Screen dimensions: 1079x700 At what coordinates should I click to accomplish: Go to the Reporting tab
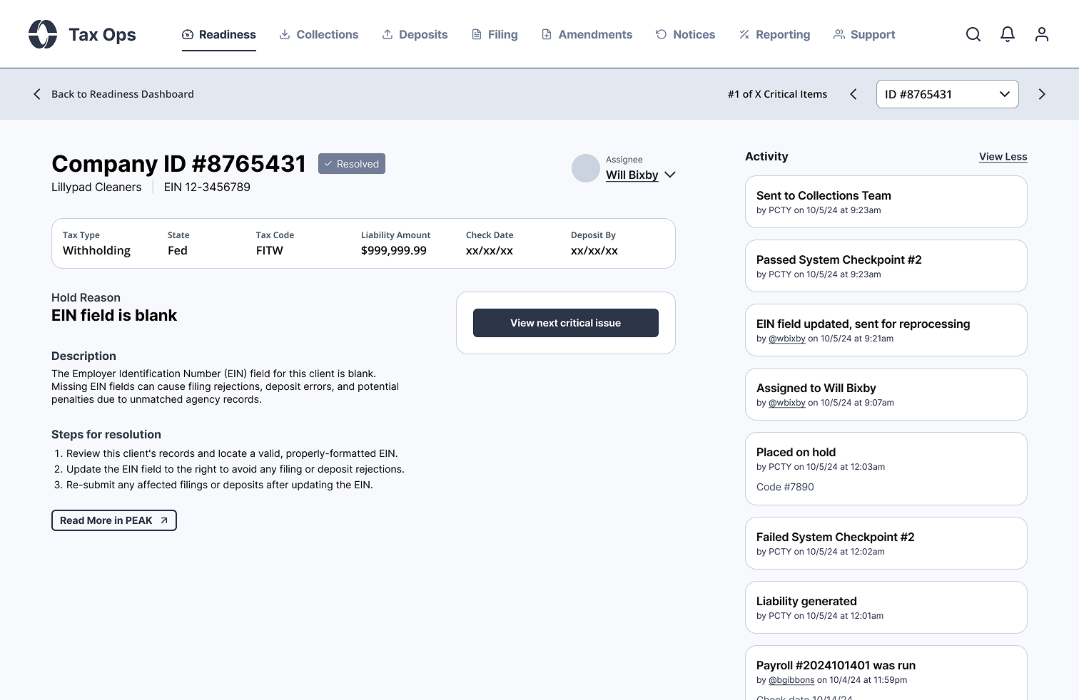tap(774, 34)
